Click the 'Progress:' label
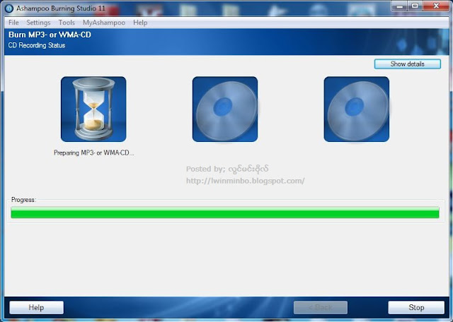The width and height of the screenshot is (453, 322). 23,200
